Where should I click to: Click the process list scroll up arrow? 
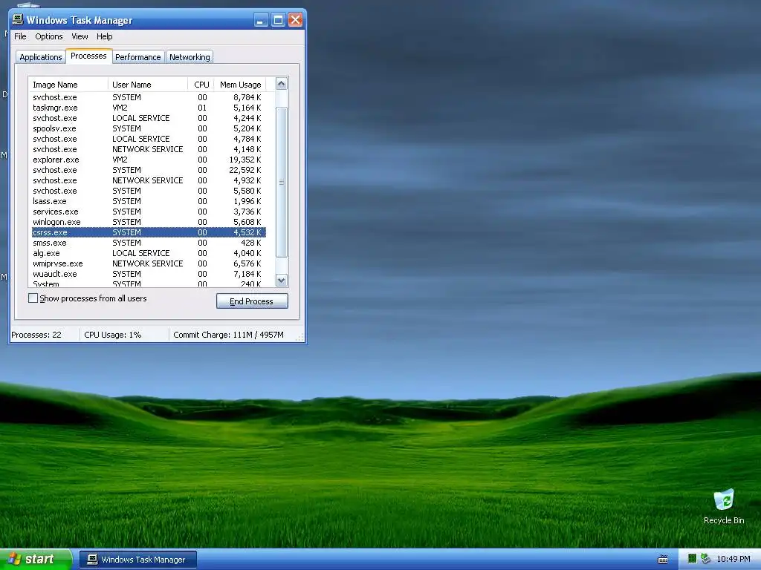(282, 84)
